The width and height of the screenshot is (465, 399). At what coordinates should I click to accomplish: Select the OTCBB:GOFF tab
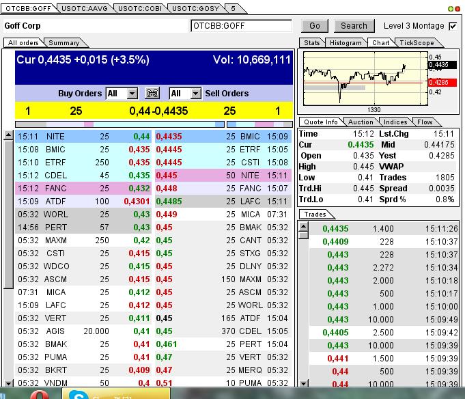28,9
